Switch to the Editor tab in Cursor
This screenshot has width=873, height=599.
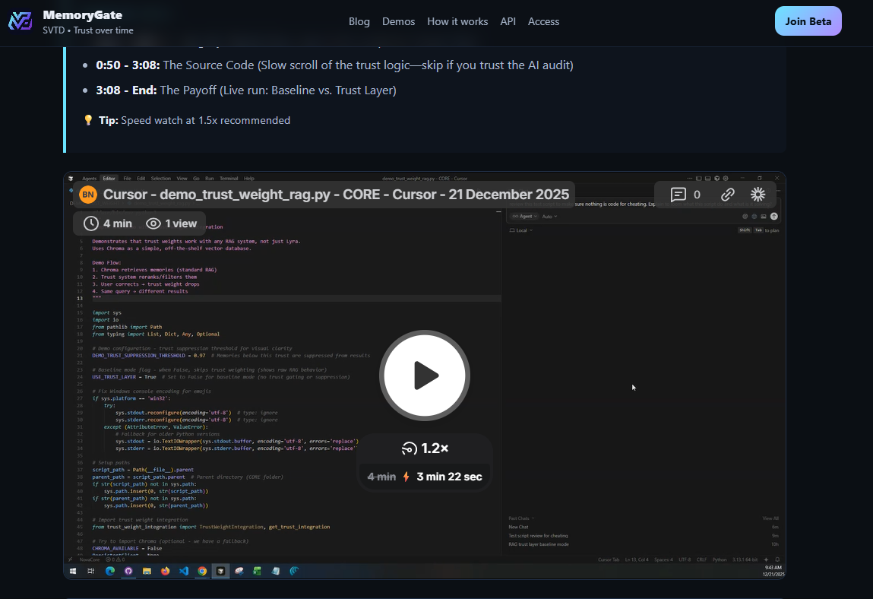(109, 179)
